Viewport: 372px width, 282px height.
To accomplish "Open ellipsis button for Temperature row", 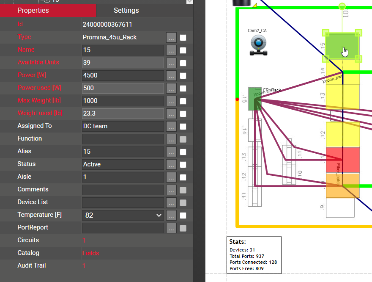I will pos(171,216).
